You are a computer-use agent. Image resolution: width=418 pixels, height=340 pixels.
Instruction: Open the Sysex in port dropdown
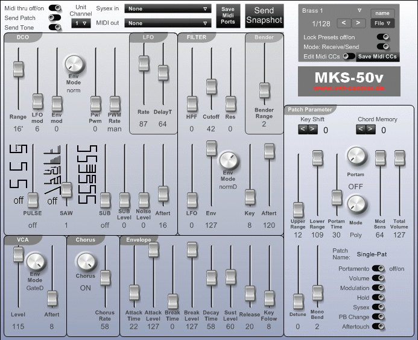click(x=168, y=8)
